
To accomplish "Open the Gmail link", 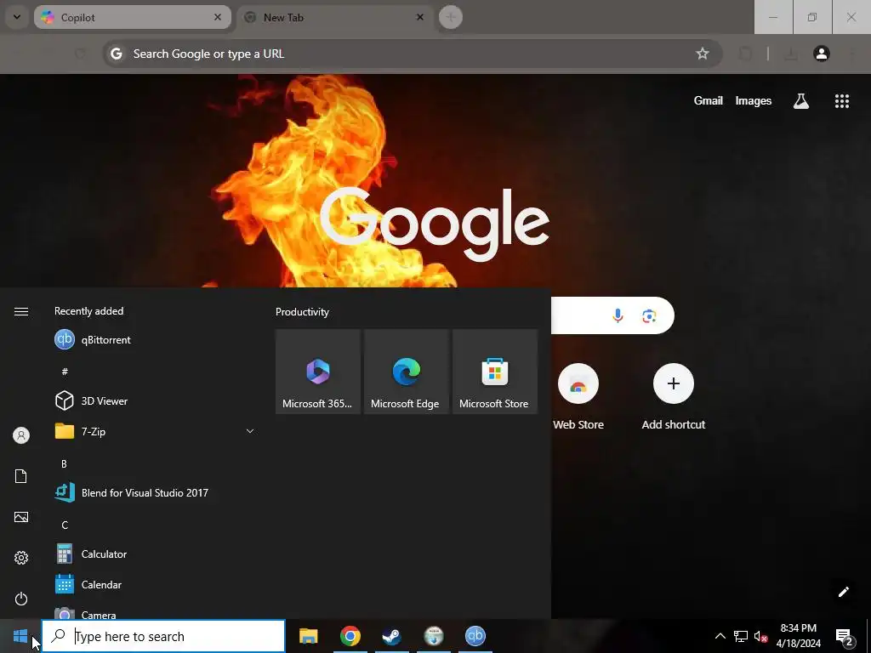I will [x=709, y=100].
